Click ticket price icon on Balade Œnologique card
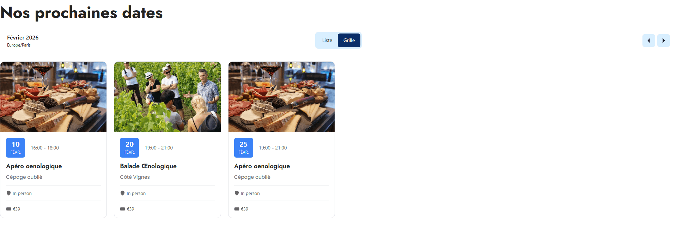677x232 pixels. tap(122, 209)
